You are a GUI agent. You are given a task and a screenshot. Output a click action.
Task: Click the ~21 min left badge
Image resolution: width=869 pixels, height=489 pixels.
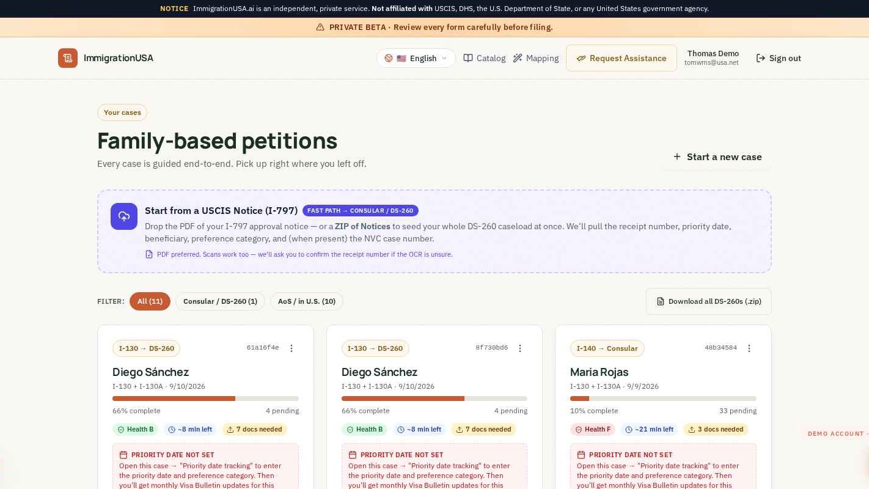(649, 430)
